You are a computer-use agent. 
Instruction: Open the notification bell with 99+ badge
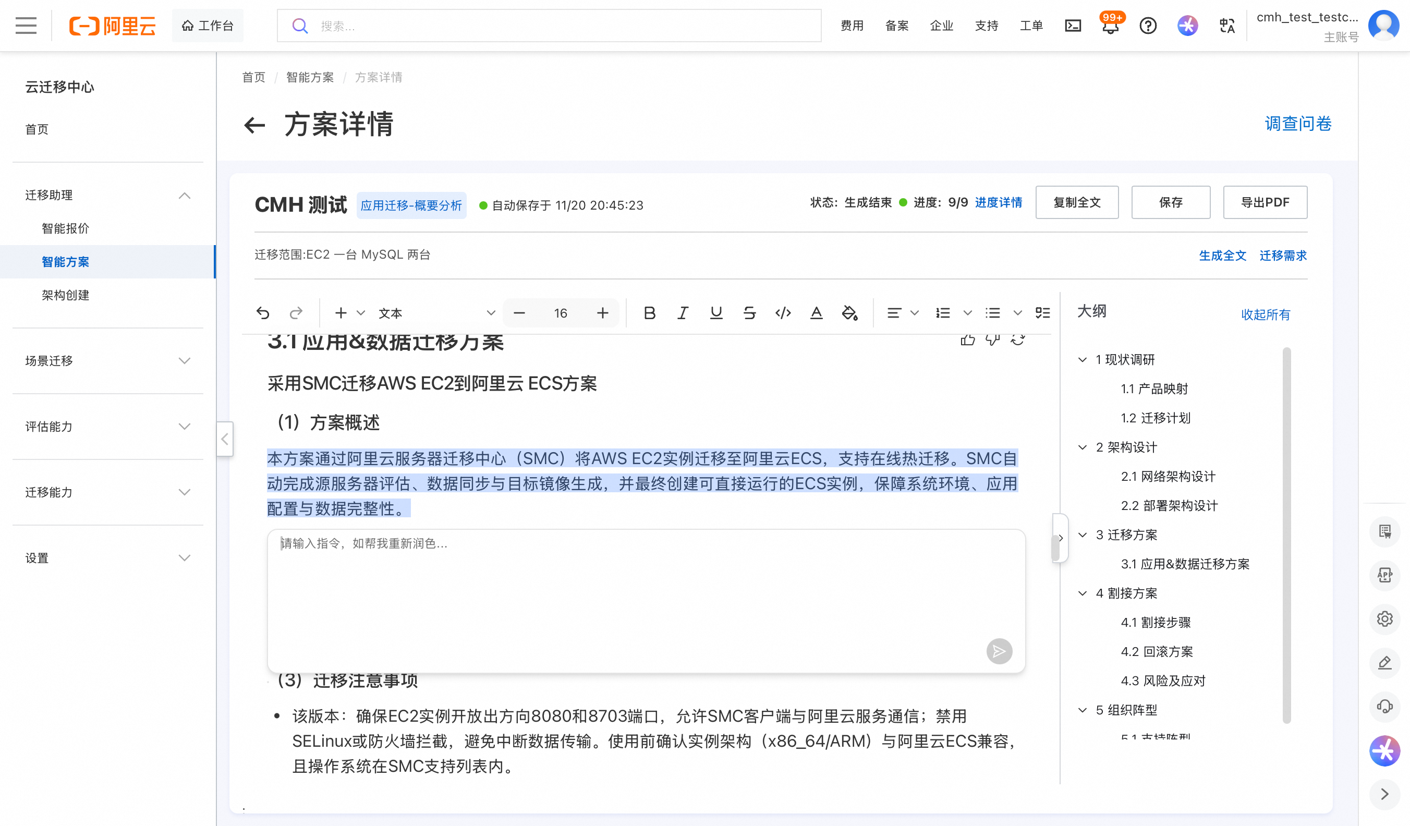point(1110,26)
